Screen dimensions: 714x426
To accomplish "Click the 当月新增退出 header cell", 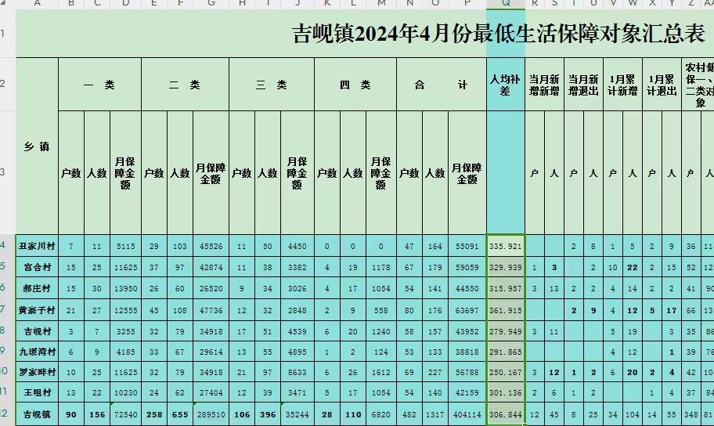I will (583, 85).
